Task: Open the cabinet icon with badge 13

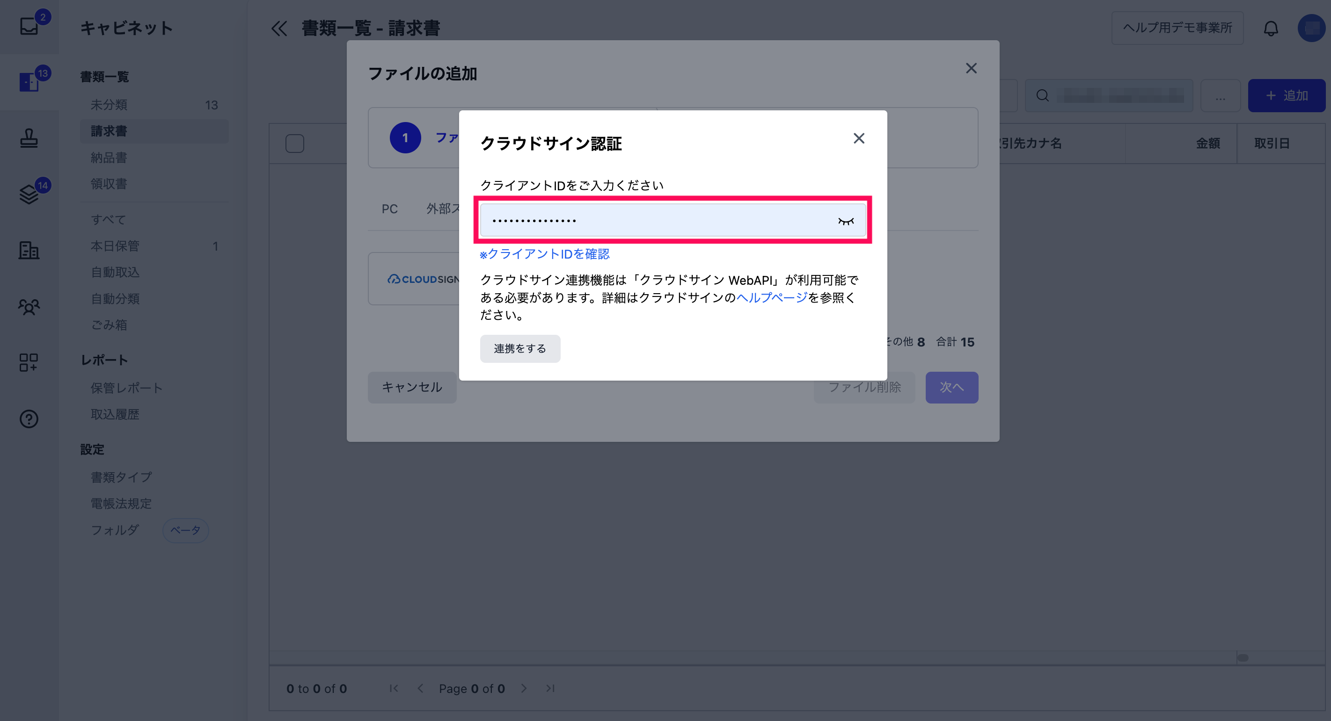Action: [29, 81]
